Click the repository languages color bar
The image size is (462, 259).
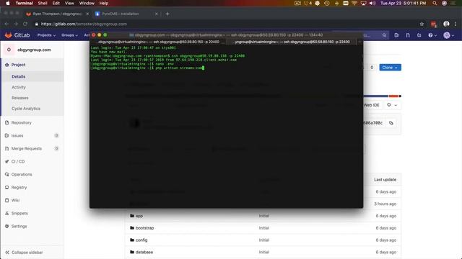pyautogui.click(x=382, y=96)
